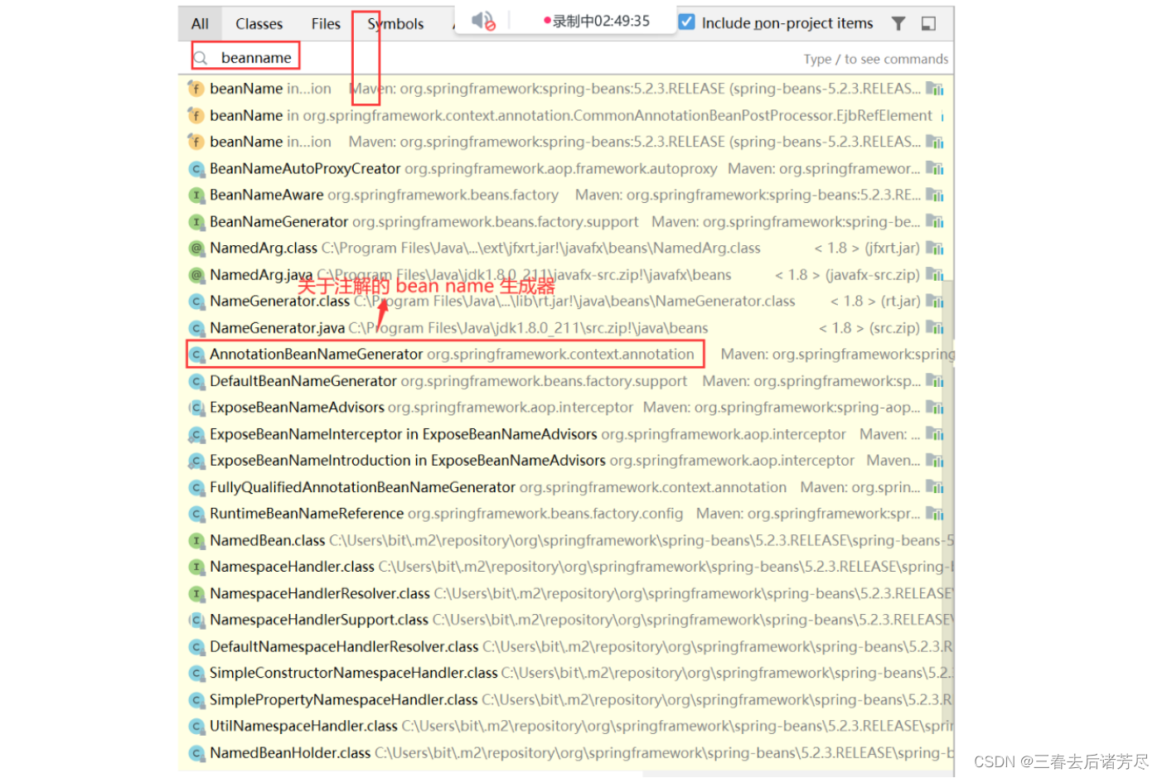Select NamespaceHandlerSupport.class result

[567, 620]
